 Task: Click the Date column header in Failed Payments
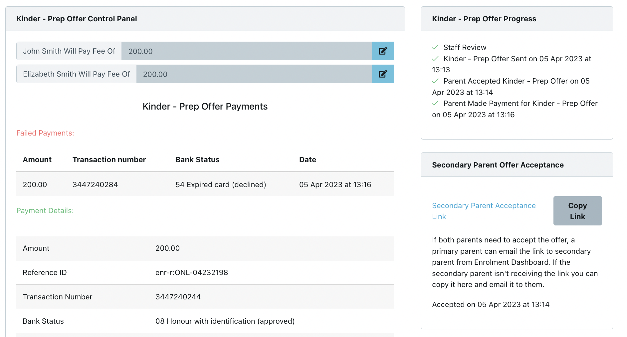[308, 160]
